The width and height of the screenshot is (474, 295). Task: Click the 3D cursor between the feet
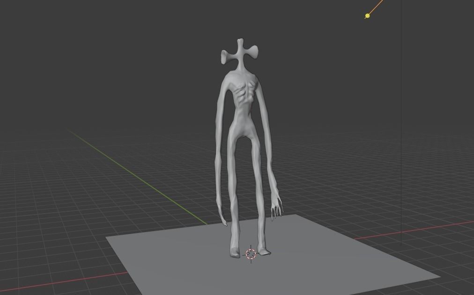(x=251, y=254)
